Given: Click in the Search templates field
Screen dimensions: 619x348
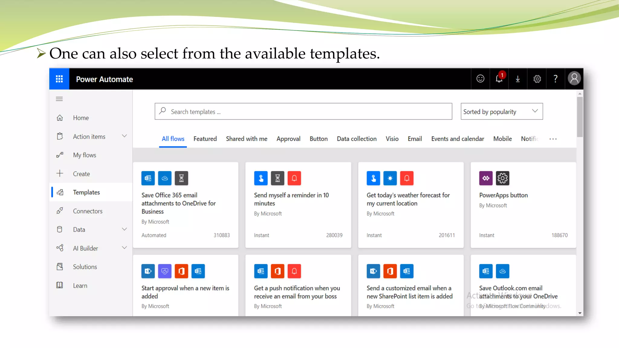Looking at the screenshot, I should click(x=303, y=111).
